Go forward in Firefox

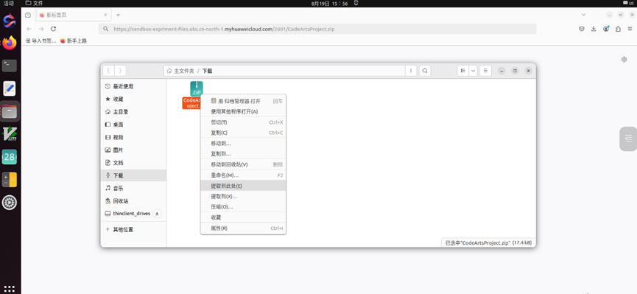pyautogui.click(x=41, y=29)
